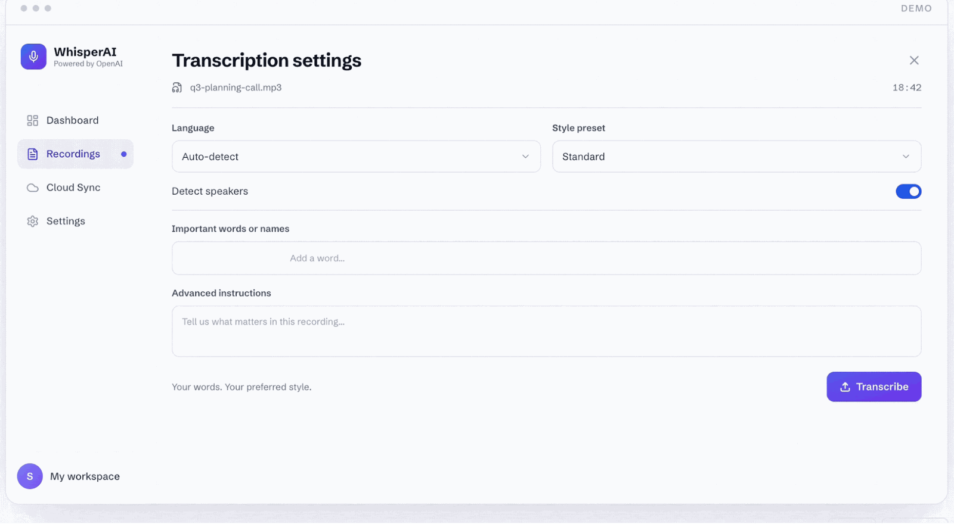The width and height of the screenshot is (954, 524).
Task: Open Dashboard in the sidebar
Action: click(75, 120)
